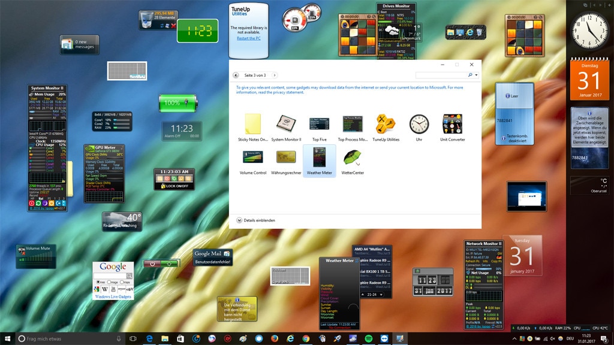Screen dimensions: 614x345
Task: Click the Google gadget search box
Action: click(110, 276)
